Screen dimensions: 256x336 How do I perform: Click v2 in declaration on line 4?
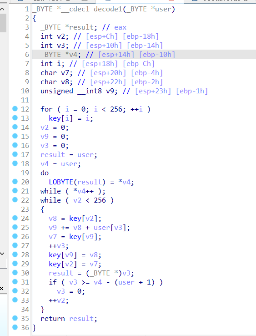click(61, 36)
